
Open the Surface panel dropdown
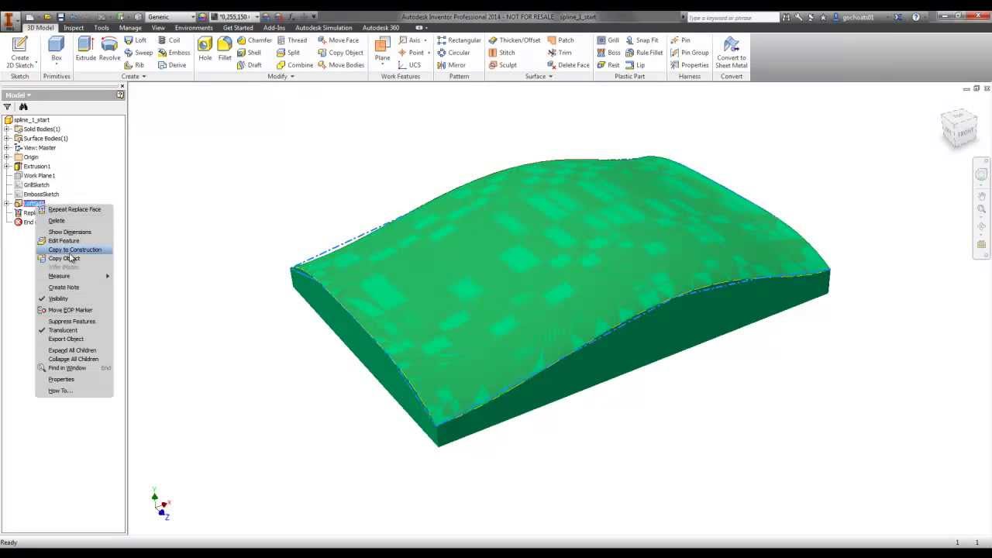[539, 77]
